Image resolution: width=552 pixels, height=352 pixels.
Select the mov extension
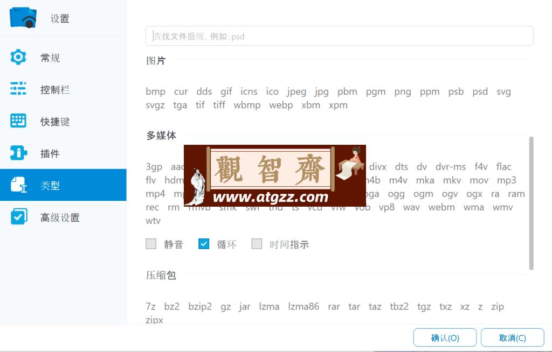pos(479,180)
